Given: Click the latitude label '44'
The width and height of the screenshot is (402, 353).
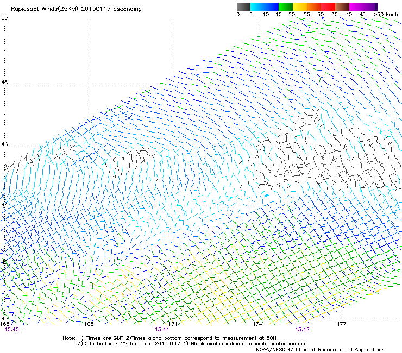Looking at the screenshot, I should pyautogui.click(x=4, y=204).
